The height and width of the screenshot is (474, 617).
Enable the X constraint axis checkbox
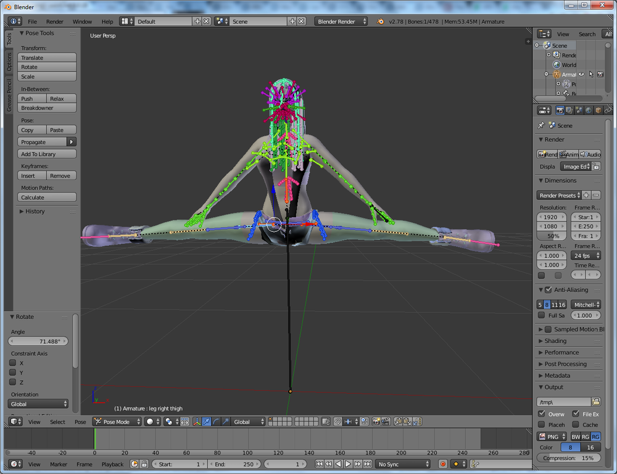pyautogui.click(x=12, y=363)
